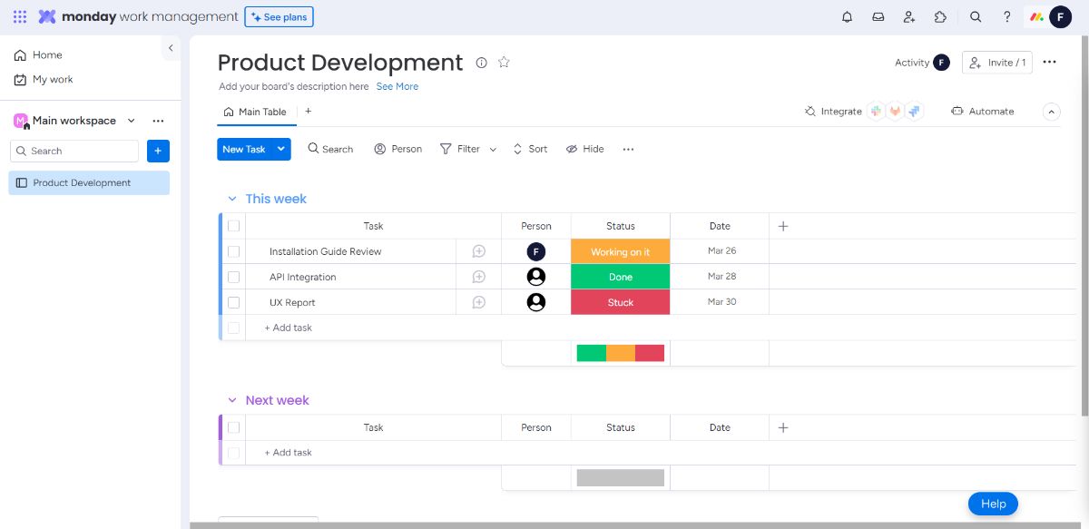This screenshot has height=529, width=1089.
Task: Expand the Main workspace selector
Action: point(131,121)
